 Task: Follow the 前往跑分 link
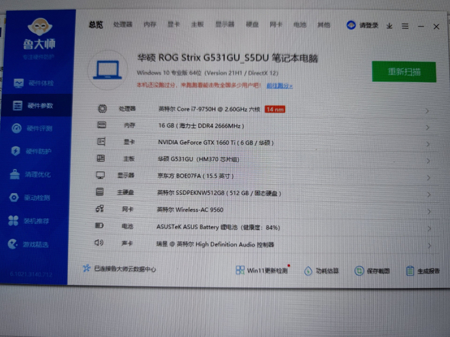(279, 86)
